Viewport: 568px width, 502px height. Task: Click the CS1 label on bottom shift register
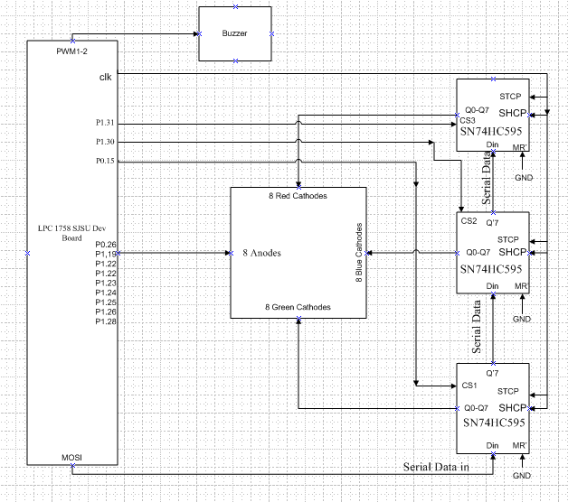469,386
